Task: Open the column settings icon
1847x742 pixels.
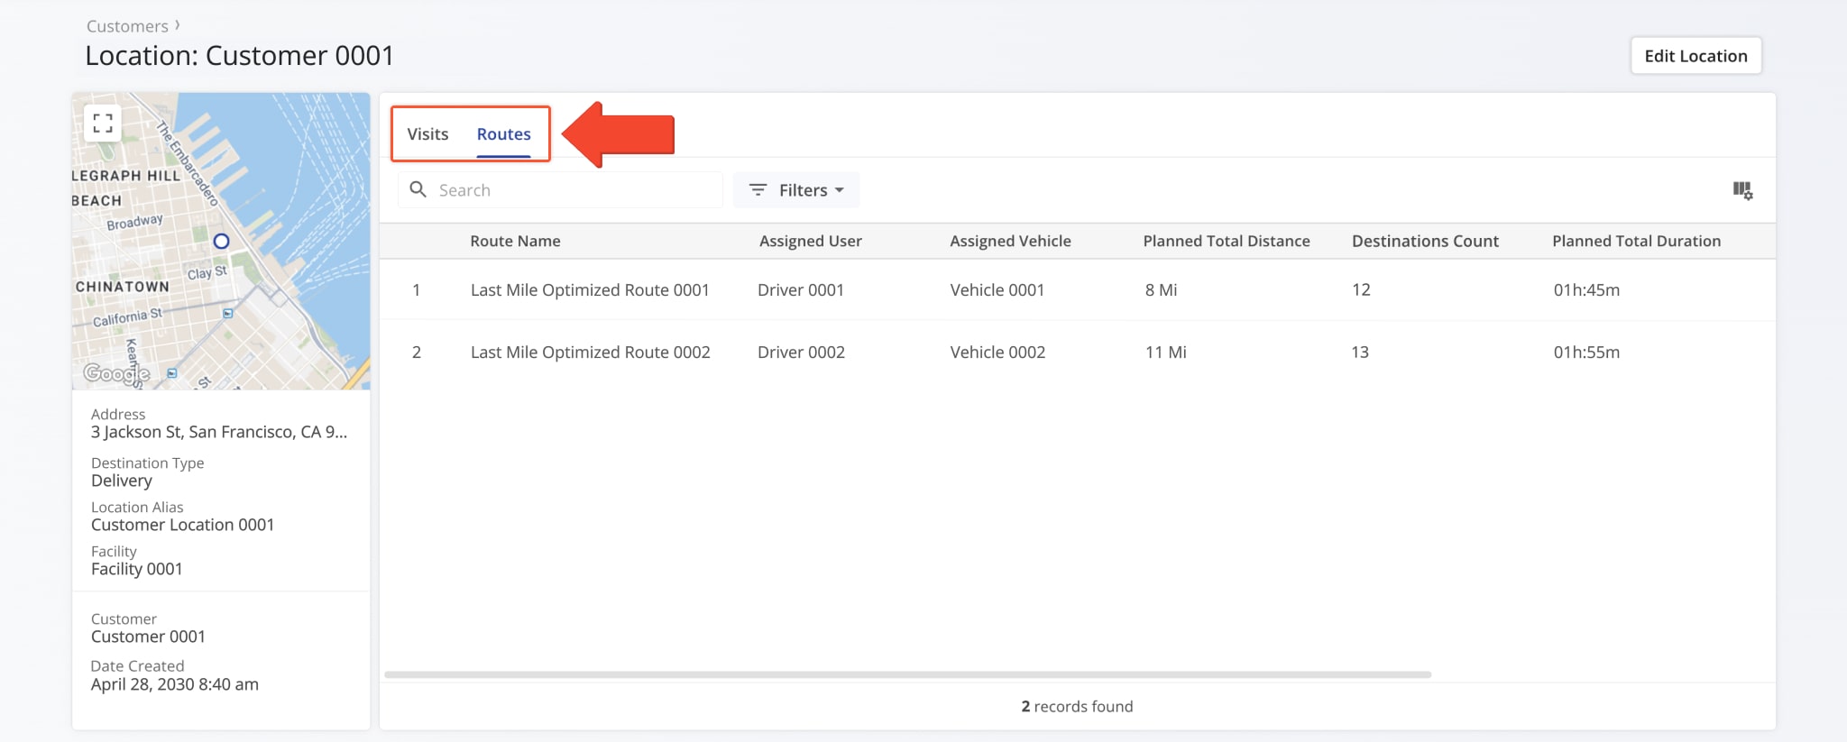Action: click(x=1741, y=190)
